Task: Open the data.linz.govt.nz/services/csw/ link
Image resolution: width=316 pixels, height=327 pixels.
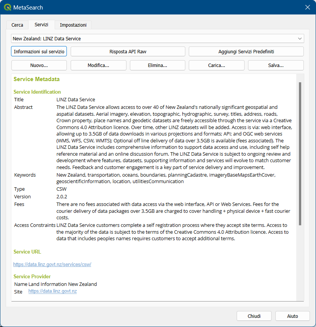Action: click(52, 264)
